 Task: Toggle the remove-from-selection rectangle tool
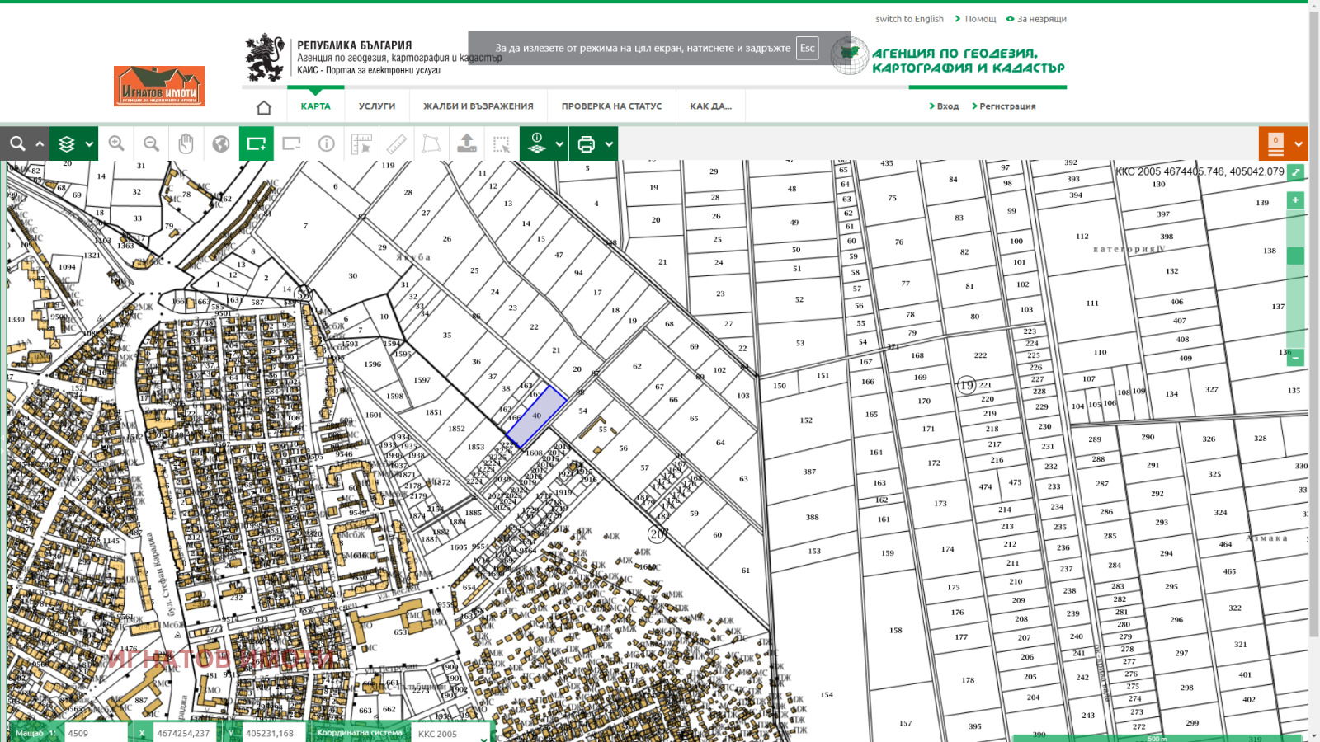point(291,143)
